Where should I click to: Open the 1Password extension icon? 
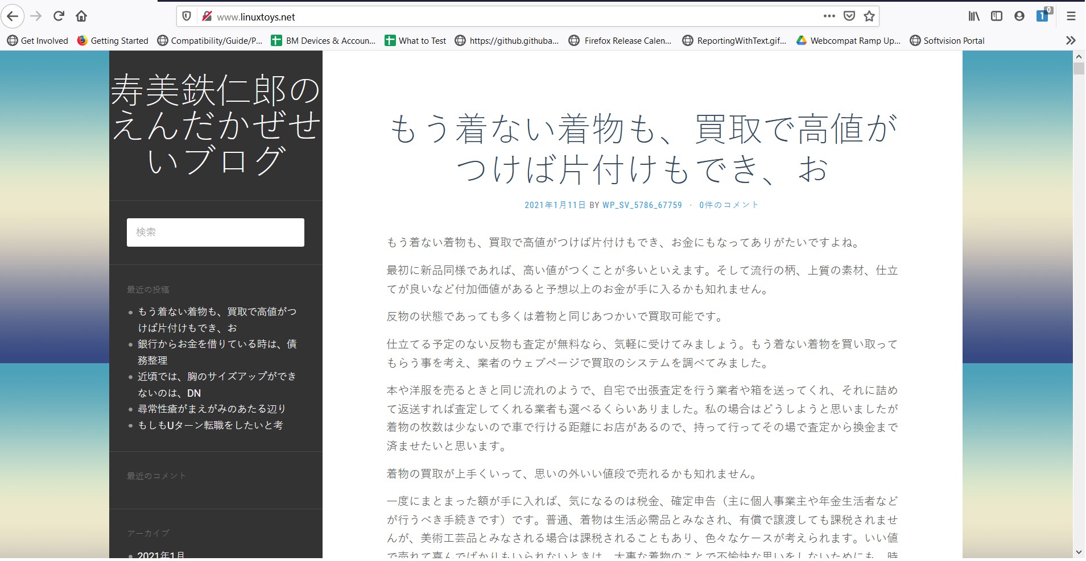point(1043,15)
